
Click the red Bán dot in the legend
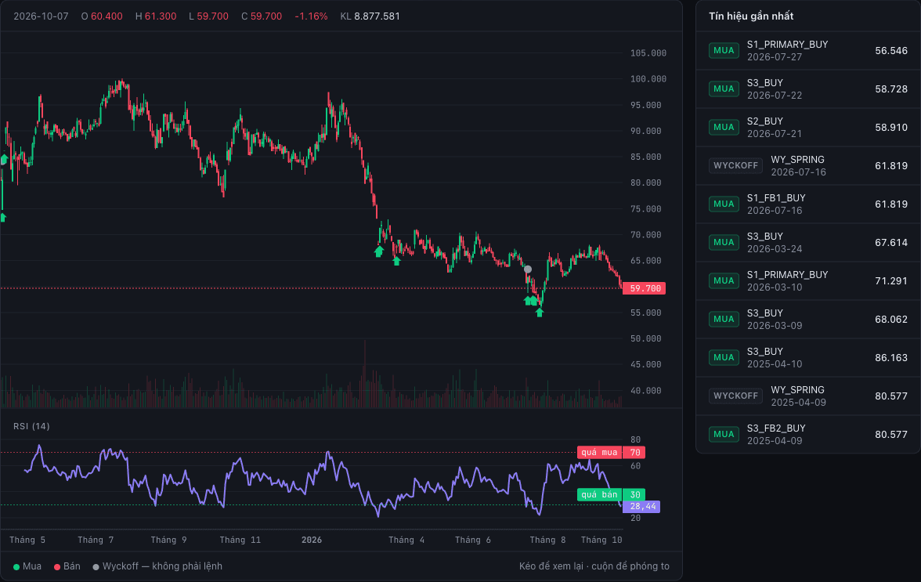click(x=57, y=567)
